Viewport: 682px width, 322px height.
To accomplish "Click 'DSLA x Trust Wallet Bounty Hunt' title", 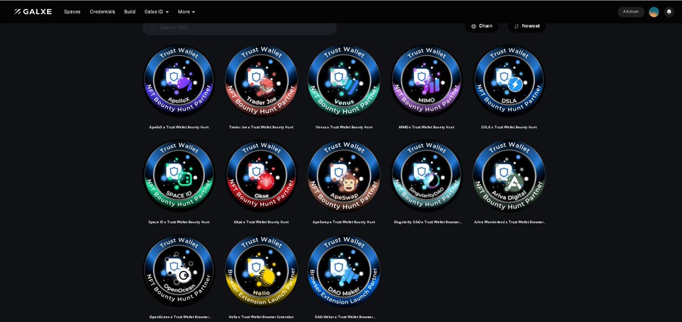I will 509,127.
